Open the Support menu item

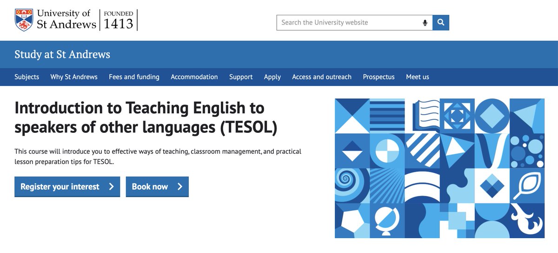pos(241,77)
